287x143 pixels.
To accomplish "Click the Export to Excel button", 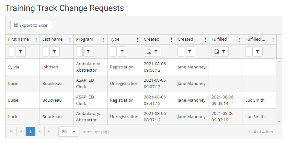I will [31, 25].
